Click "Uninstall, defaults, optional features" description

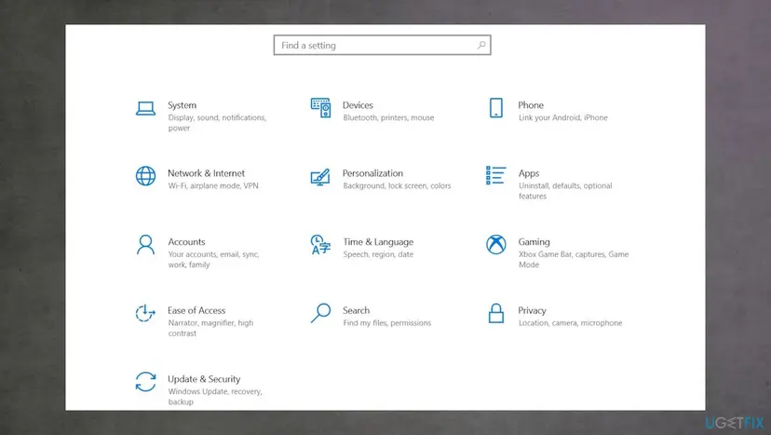[565, 191]
